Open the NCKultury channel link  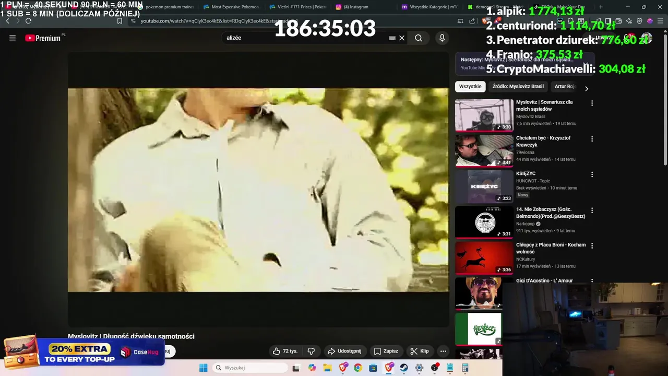(526, 259)
